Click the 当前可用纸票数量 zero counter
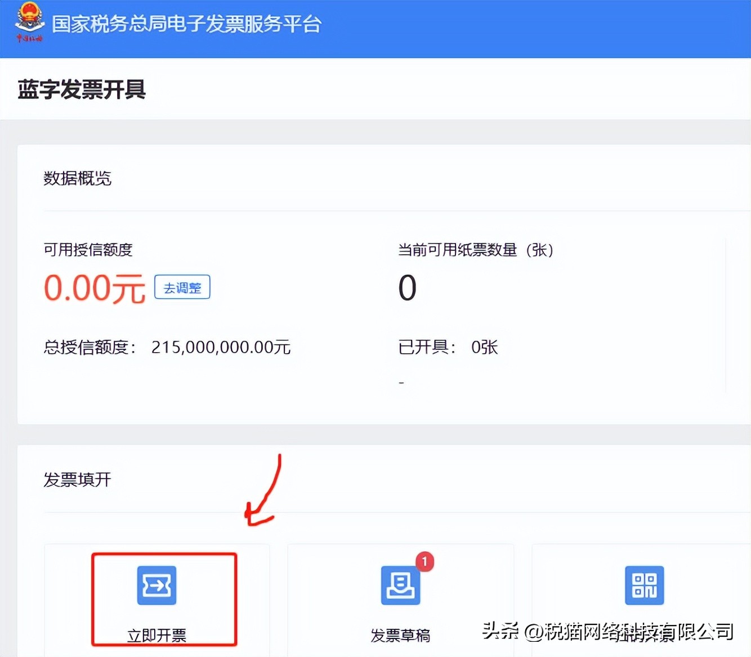751x657 pixels. (x=407, y=287)
